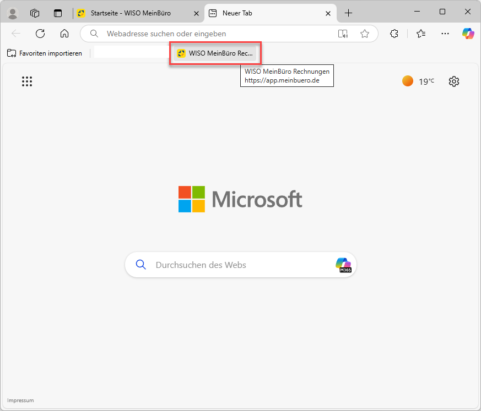This screenshot has height=411, width=481.
Task: Reload the page
Action: click(x=40, y=34)
